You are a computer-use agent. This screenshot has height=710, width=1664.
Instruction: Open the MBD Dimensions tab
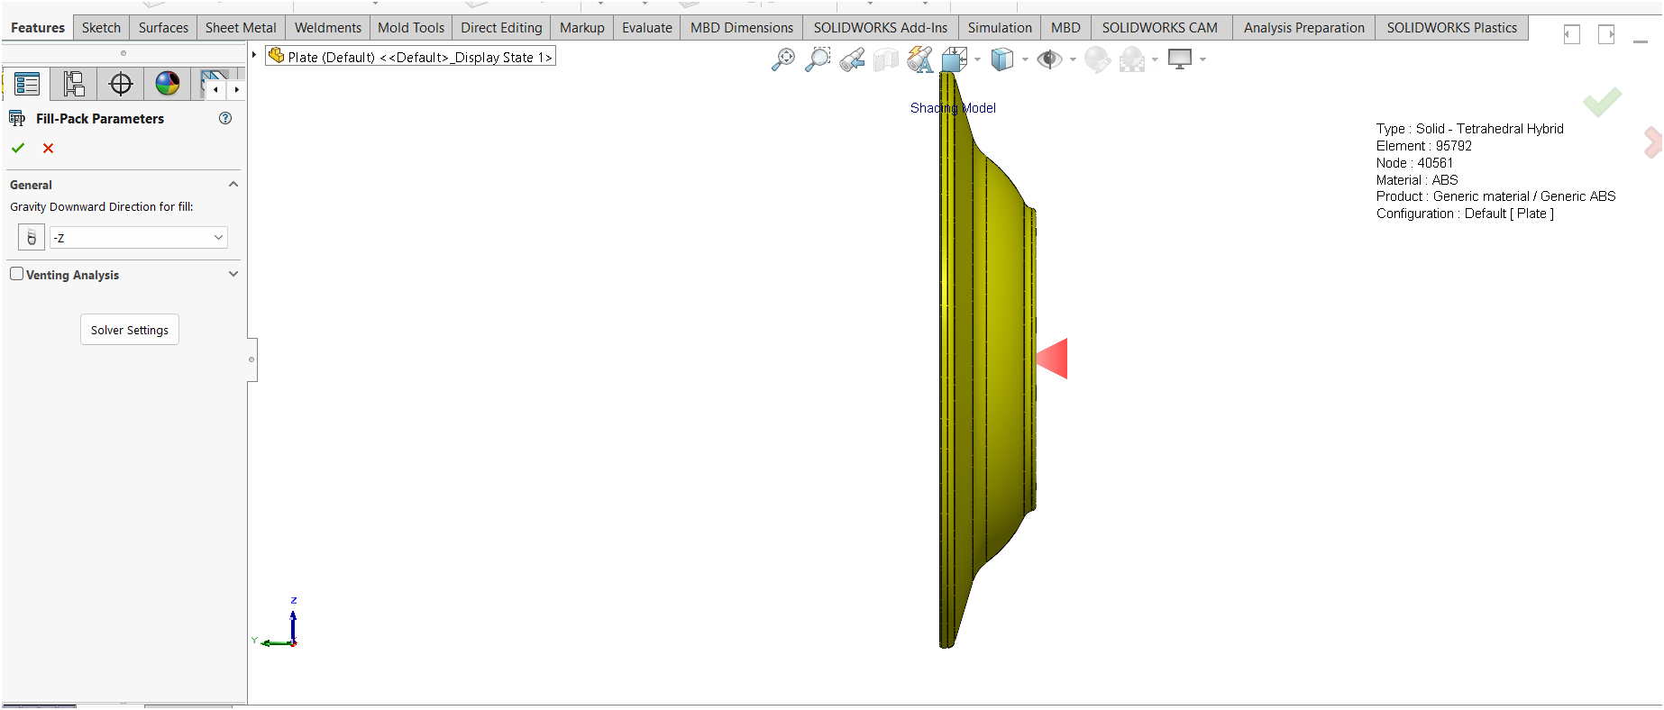(742, 28)
